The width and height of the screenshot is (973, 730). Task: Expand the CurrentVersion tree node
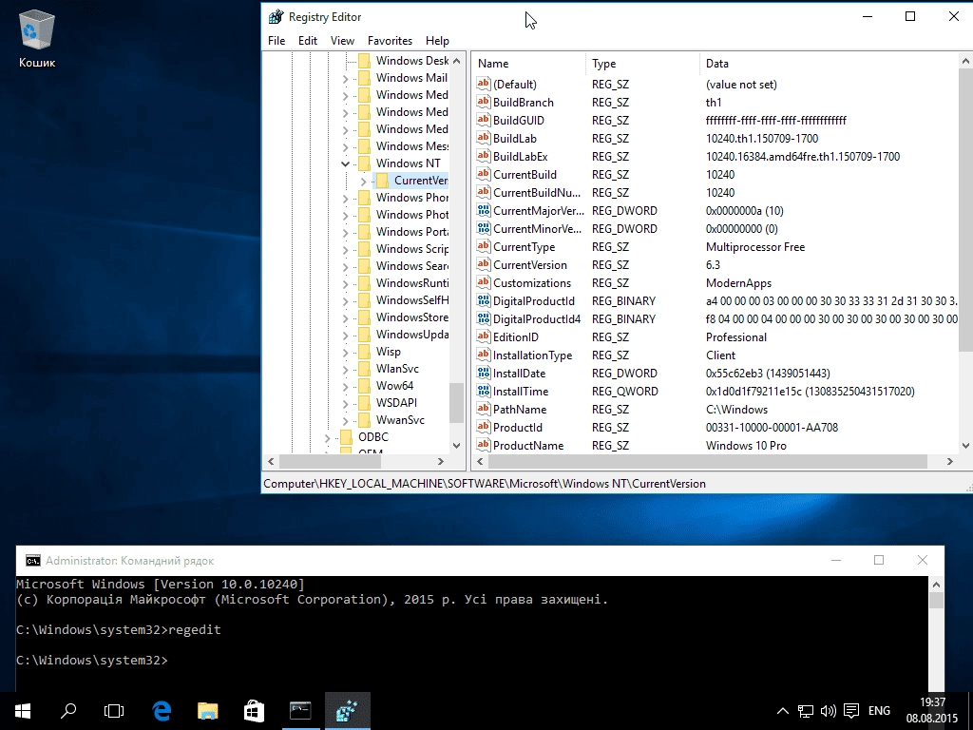[x=364, y=181]
